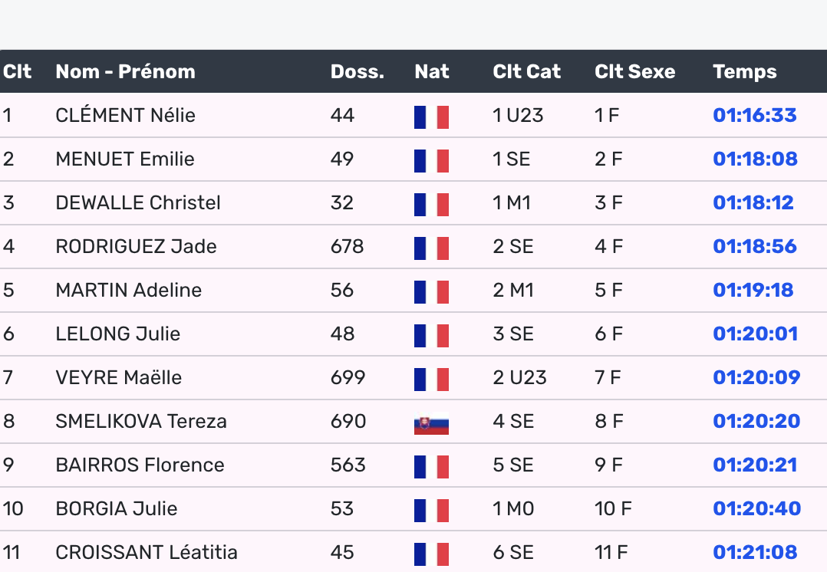
Task: Open the 01:21:08 time link
Action: click(754, 553)
